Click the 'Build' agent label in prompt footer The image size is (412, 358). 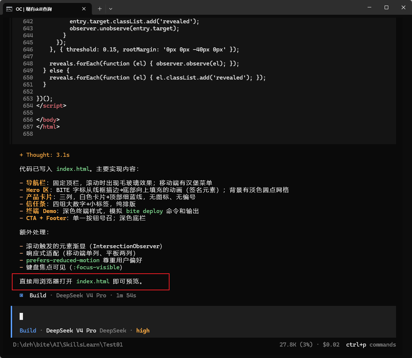28,330
